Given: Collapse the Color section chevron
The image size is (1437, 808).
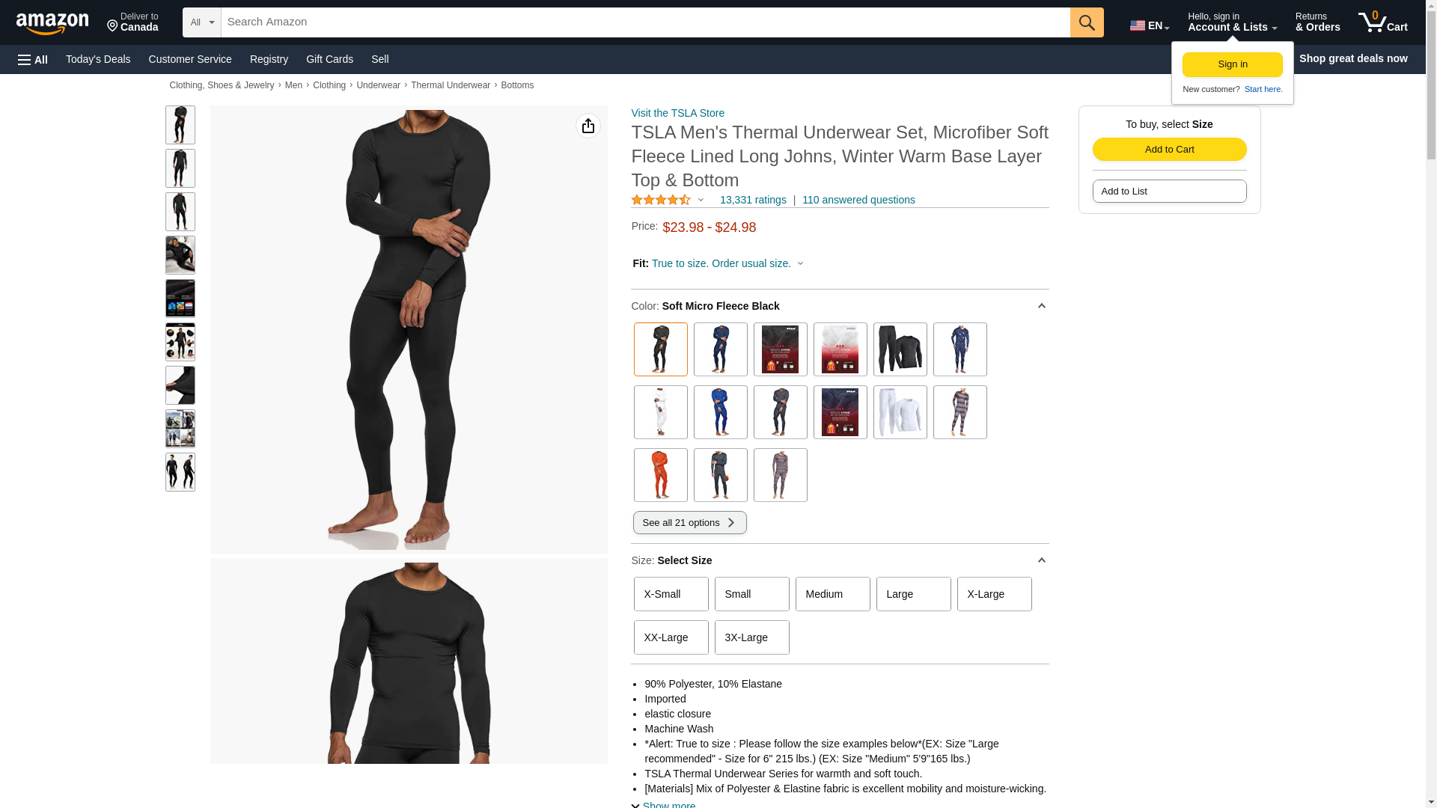Looking at the screenshot, I should 1041,306.
